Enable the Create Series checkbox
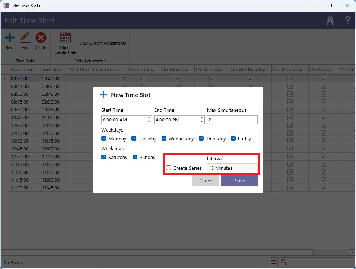The height and width of the screenshot is (269, 356). click(x=168, y=168)
